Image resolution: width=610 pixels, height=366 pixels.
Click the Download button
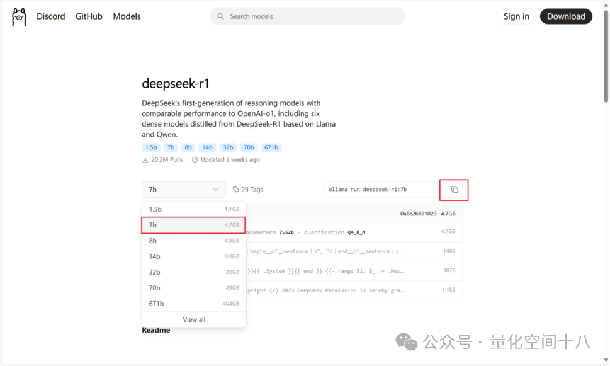566,16
